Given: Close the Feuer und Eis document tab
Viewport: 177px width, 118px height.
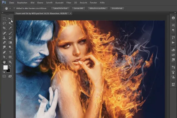Looking at the screenshot, I should tap(71, 14).
